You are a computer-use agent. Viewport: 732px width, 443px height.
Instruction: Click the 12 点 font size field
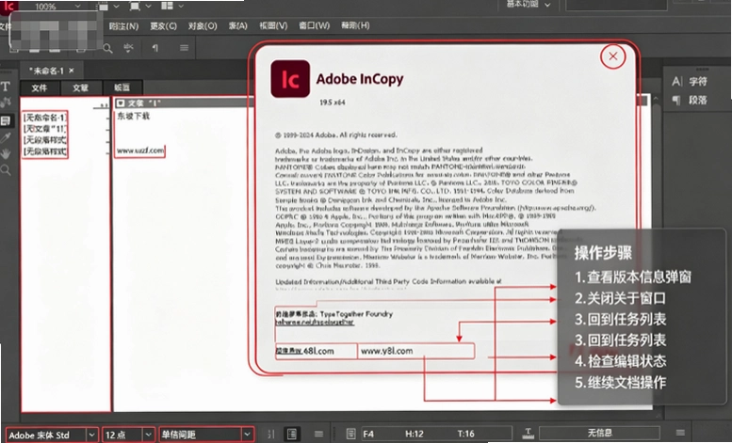122,435
